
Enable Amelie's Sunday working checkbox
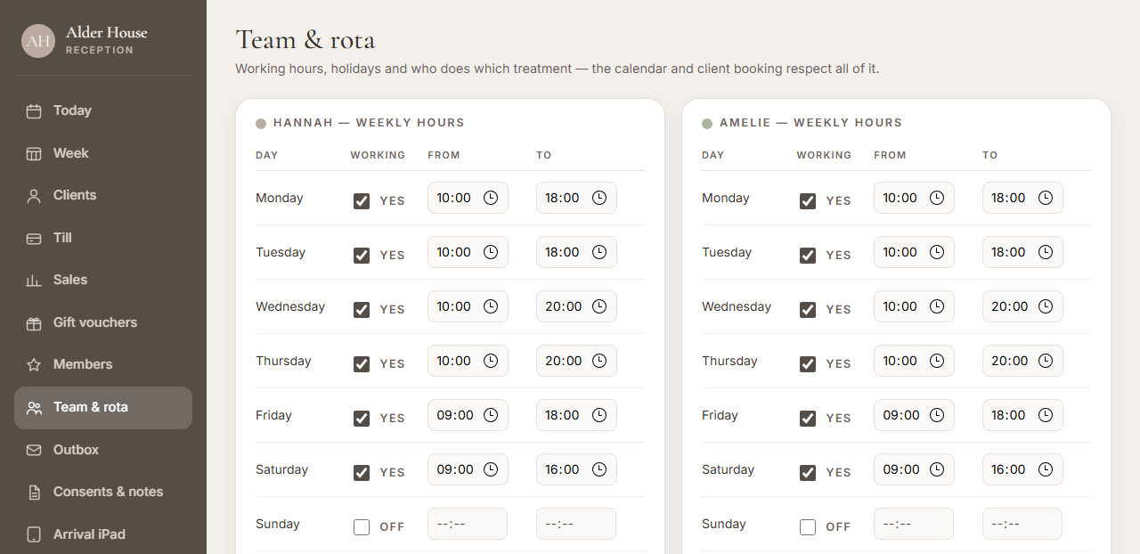coord(808,527)
